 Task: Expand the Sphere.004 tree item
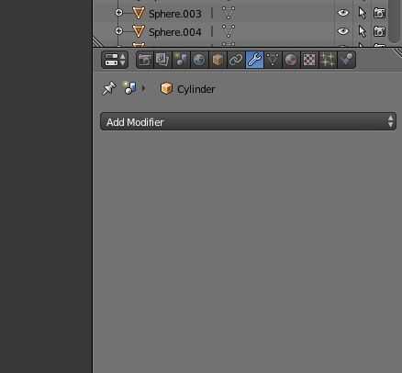pyautogui.click(x=118, y=31)
